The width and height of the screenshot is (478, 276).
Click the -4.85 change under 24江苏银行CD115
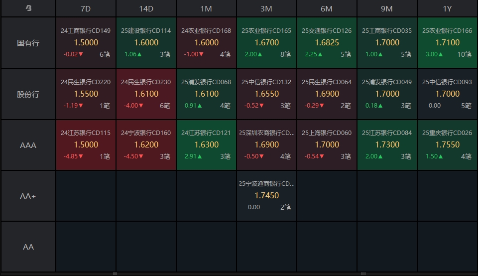point(73,156)
